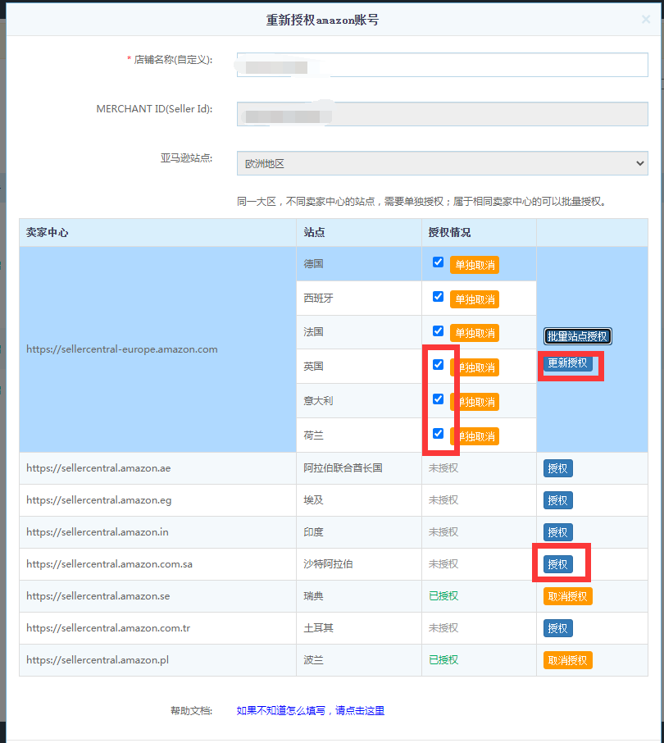The image size is (664, 743).
Task: Toggle the 荷兰 site checkbox
Action: 438,433
